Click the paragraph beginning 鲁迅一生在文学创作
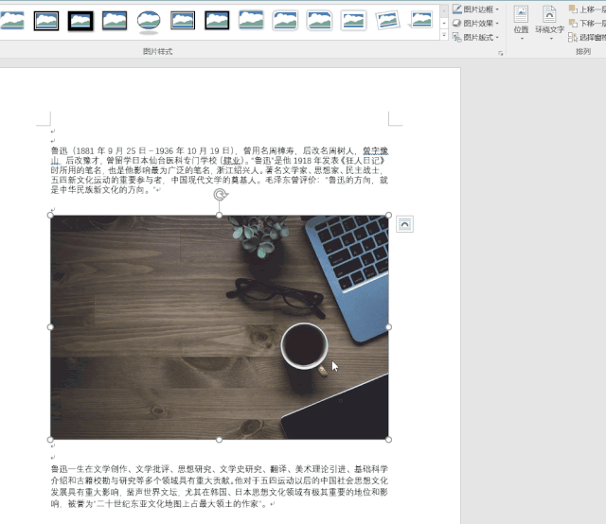The width and height of the screenshot is (606, 524). (x=219, y=485)
